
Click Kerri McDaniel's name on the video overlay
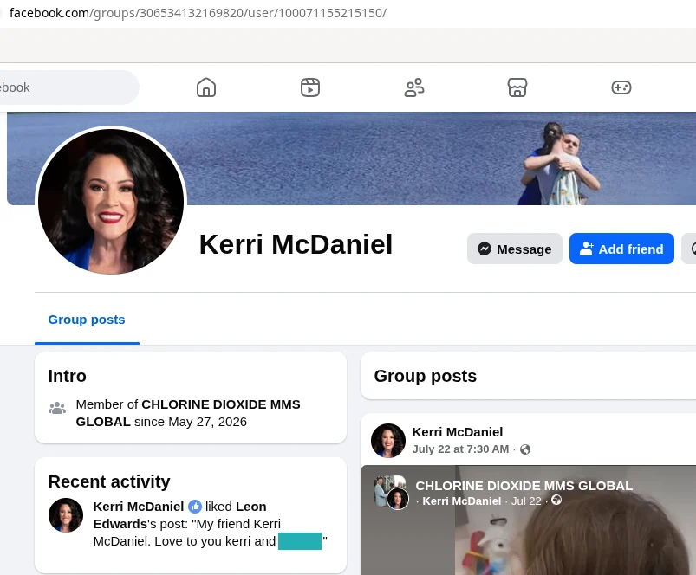pos(461,501)
